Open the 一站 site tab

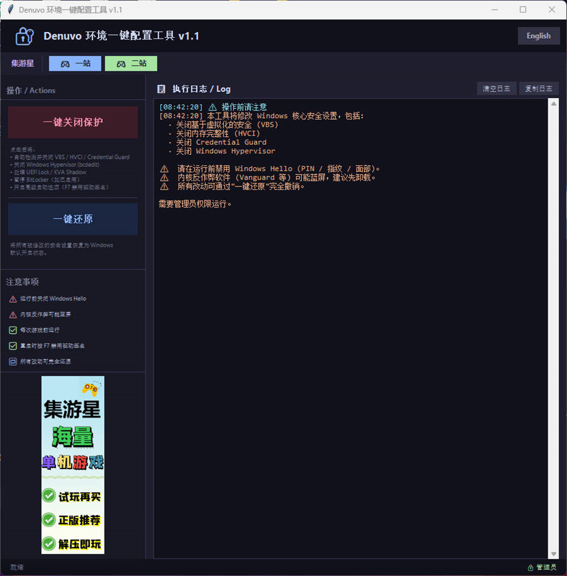(75, 63)
